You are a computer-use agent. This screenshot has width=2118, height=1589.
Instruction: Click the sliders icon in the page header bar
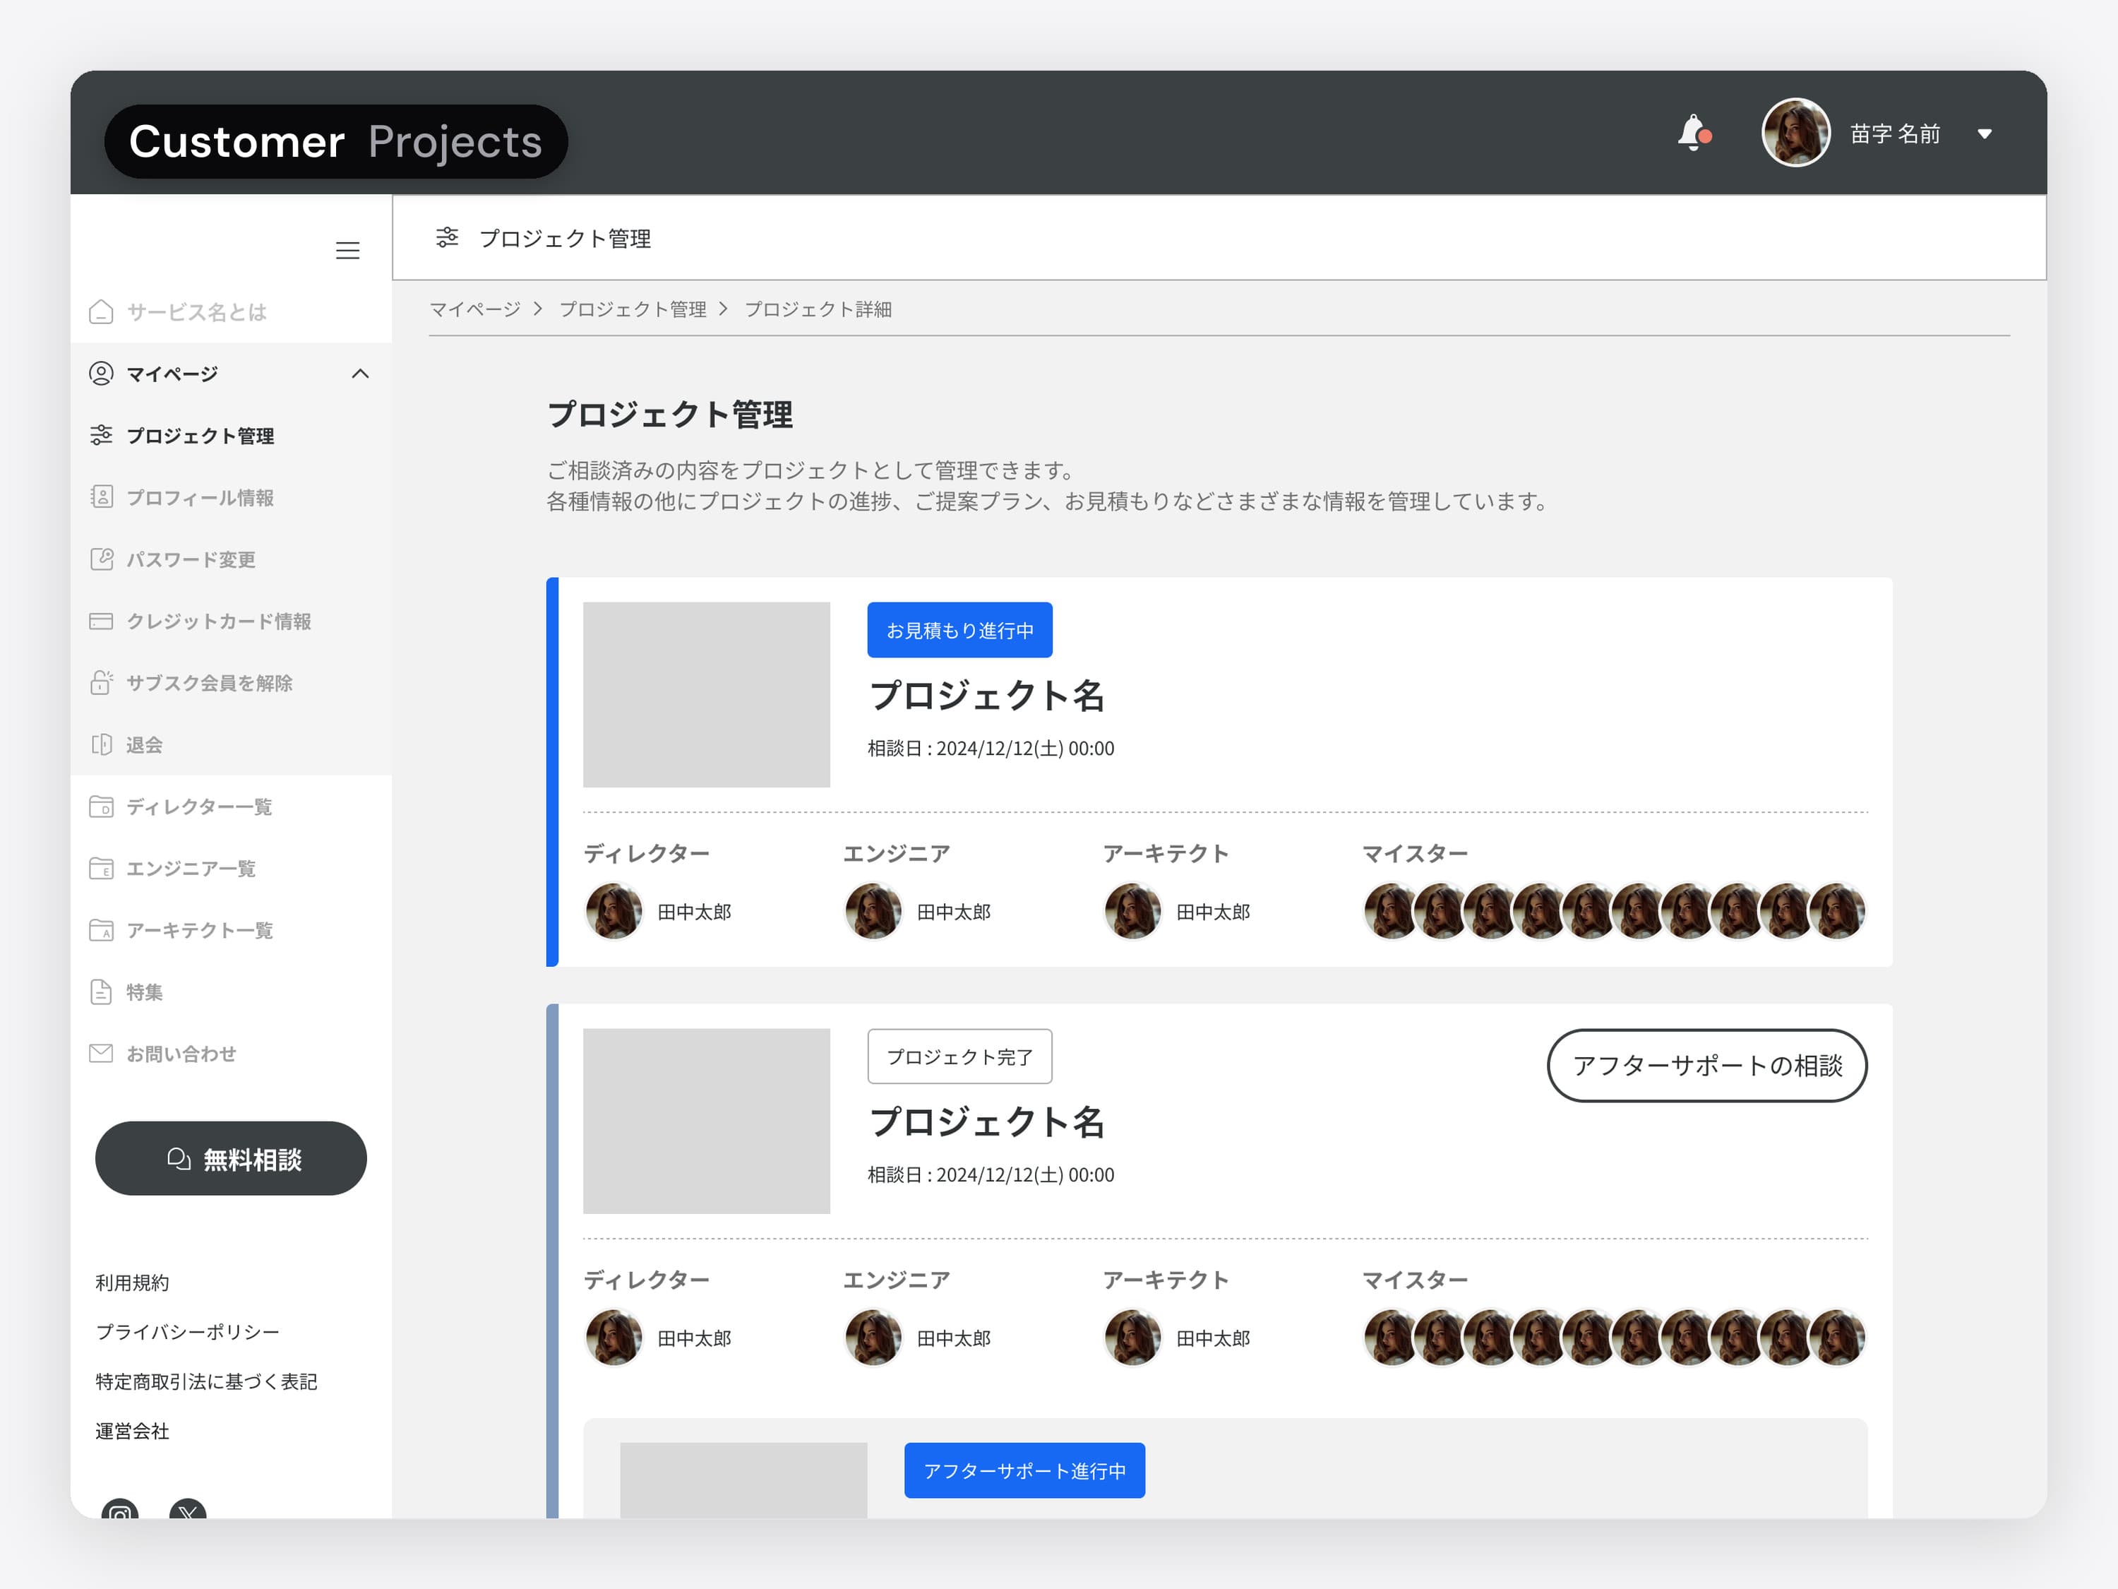(447, 237)
